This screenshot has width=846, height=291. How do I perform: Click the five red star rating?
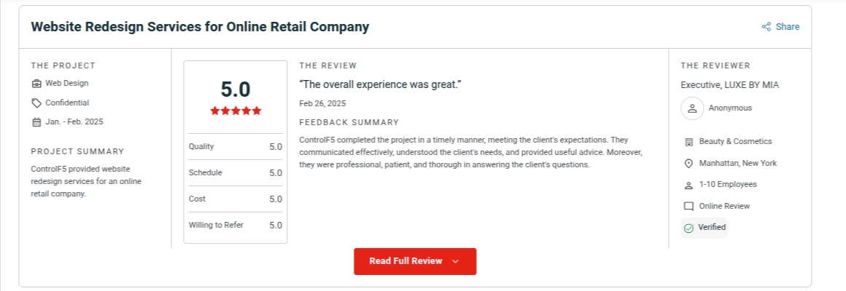[x=236, y=111]
